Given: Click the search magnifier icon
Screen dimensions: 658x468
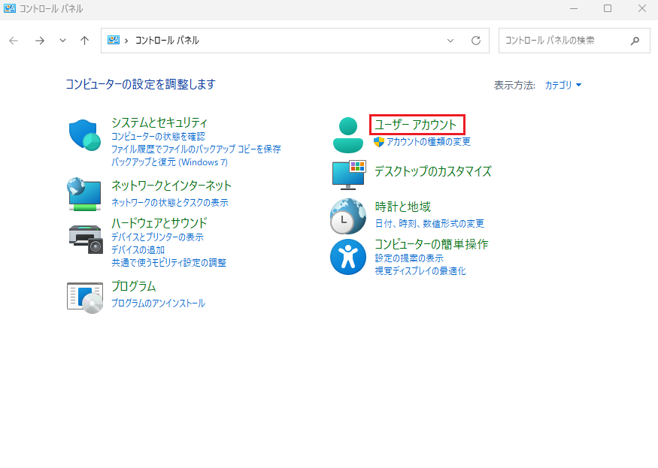Looking at the screenshot, I should pos(635,41).
